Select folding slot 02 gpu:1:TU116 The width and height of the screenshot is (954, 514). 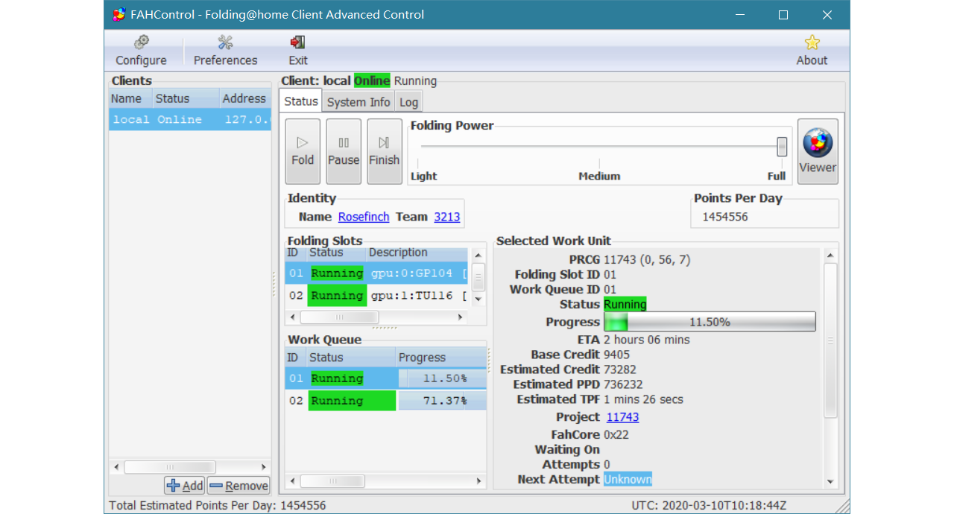tap(377, 296)
